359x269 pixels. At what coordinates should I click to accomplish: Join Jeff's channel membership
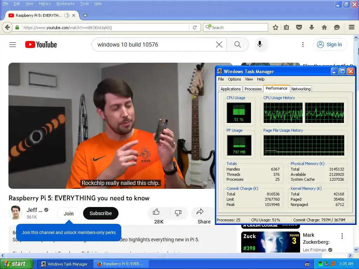(x=69, y=213)
